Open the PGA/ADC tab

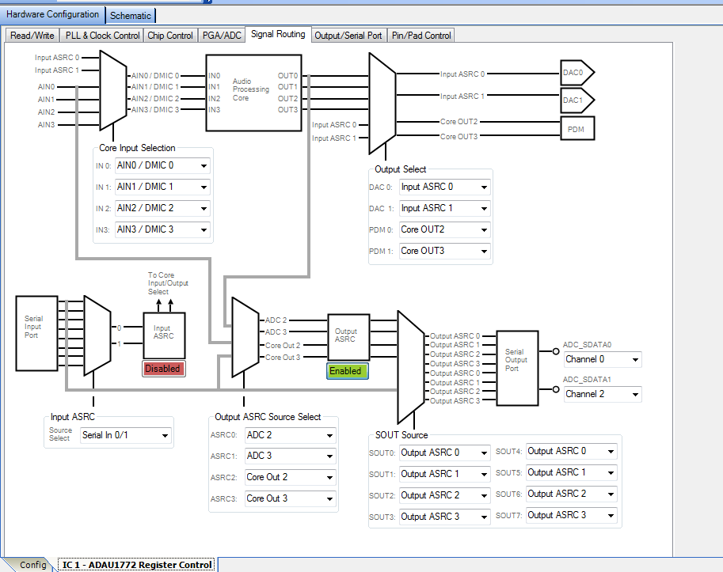[222, 36]
